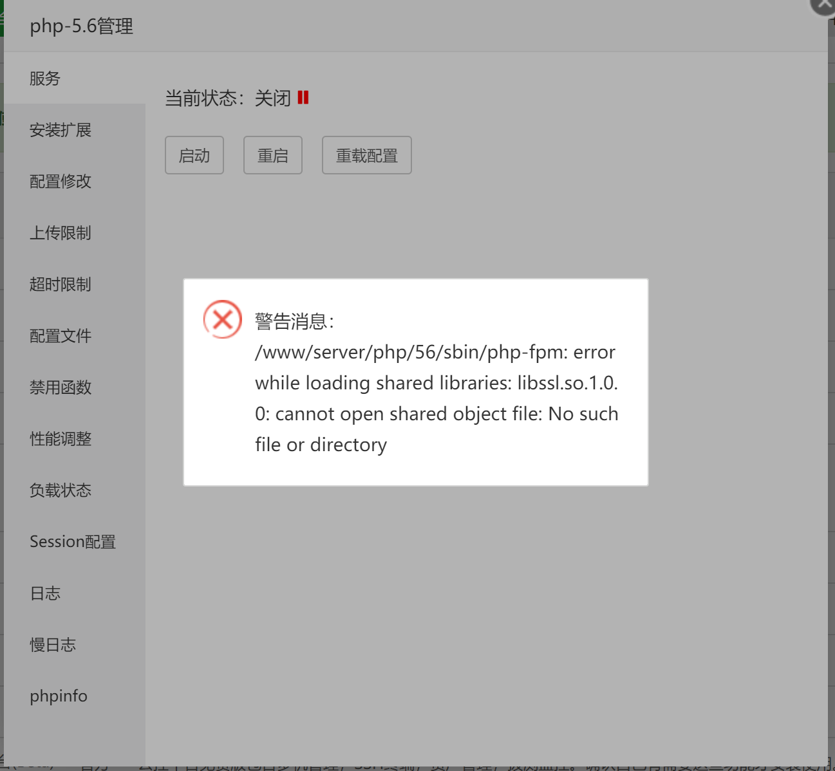
Task: Open the 超时限制 timeout section
Action: (61, 284)
